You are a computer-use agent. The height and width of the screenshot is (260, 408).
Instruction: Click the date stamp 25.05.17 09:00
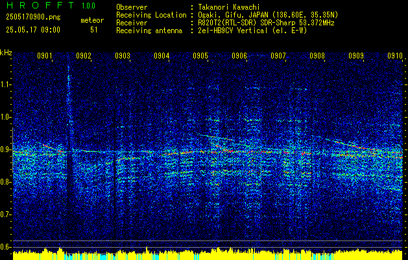tap(33, 30)
